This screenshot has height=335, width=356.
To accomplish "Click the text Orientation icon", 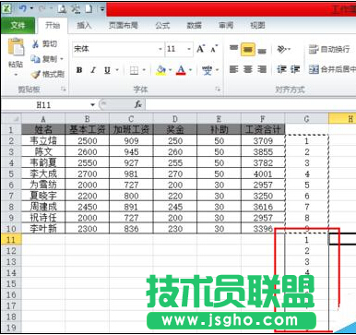I will [282, 49].
